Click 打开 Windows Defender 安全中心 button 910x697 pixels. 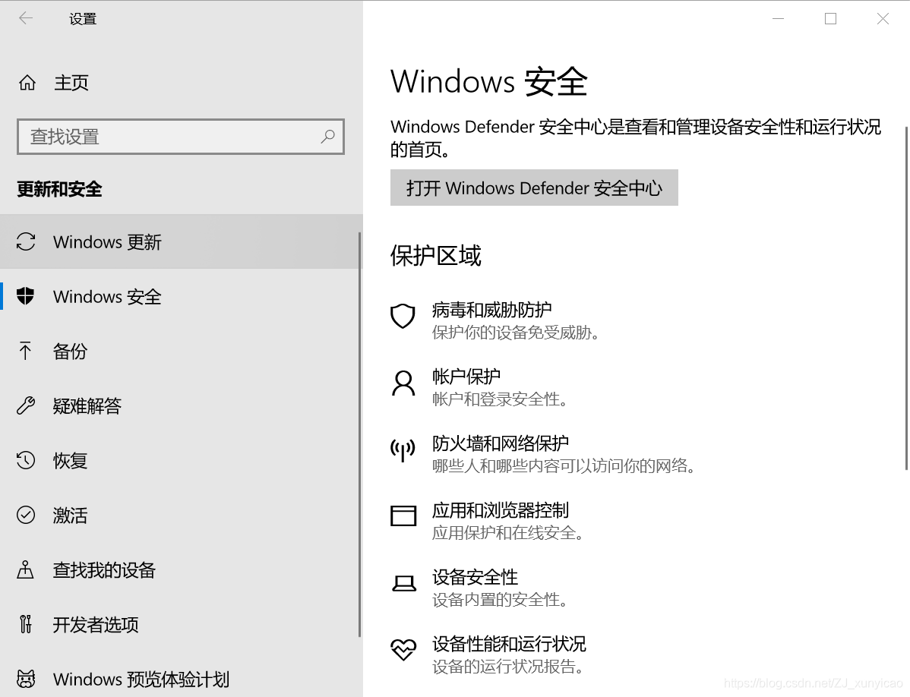coord(534,188)
